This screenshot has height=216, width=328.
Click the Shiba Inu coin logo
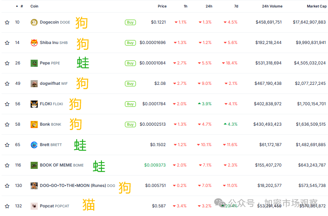tap(34, 43)
